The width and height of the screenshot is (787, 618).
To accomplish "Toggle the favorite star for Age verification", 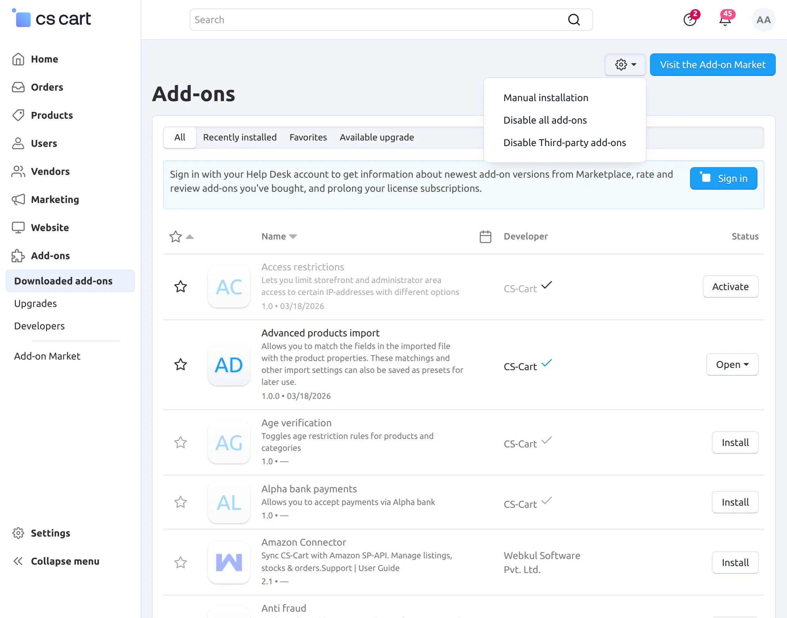I will click(180, 442).
